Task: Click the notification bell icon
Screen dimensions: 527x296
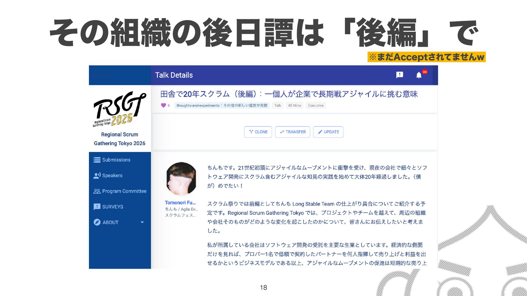Action: tap(419, 75)
